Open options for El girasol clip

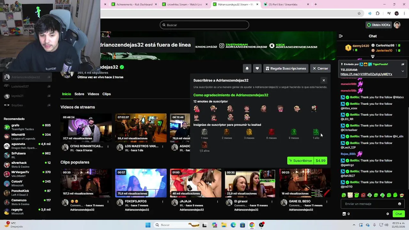[x=272, y=202]
